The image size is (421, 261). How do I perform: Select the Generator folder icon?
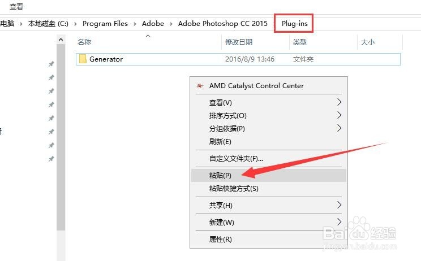pyautogui.click(x=83, y=59)
